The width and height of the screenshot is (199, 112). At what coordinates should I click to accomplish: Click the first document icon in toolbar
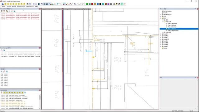3,4
